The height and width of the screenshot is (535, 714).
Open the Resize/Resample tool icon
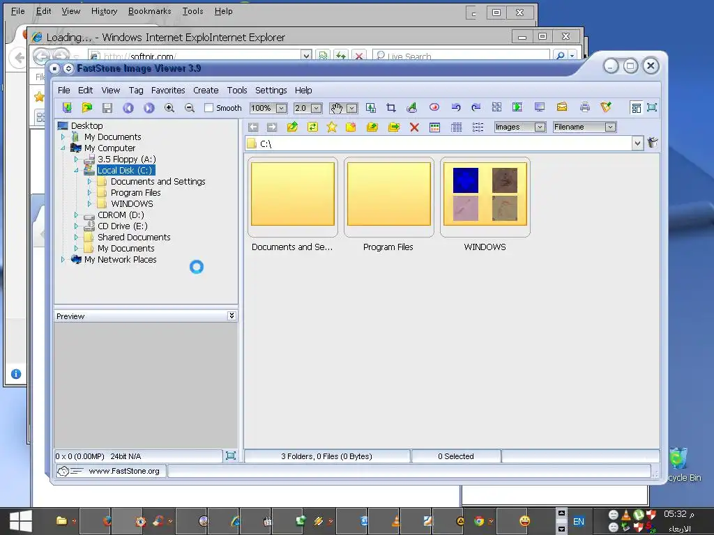(371, 108)
